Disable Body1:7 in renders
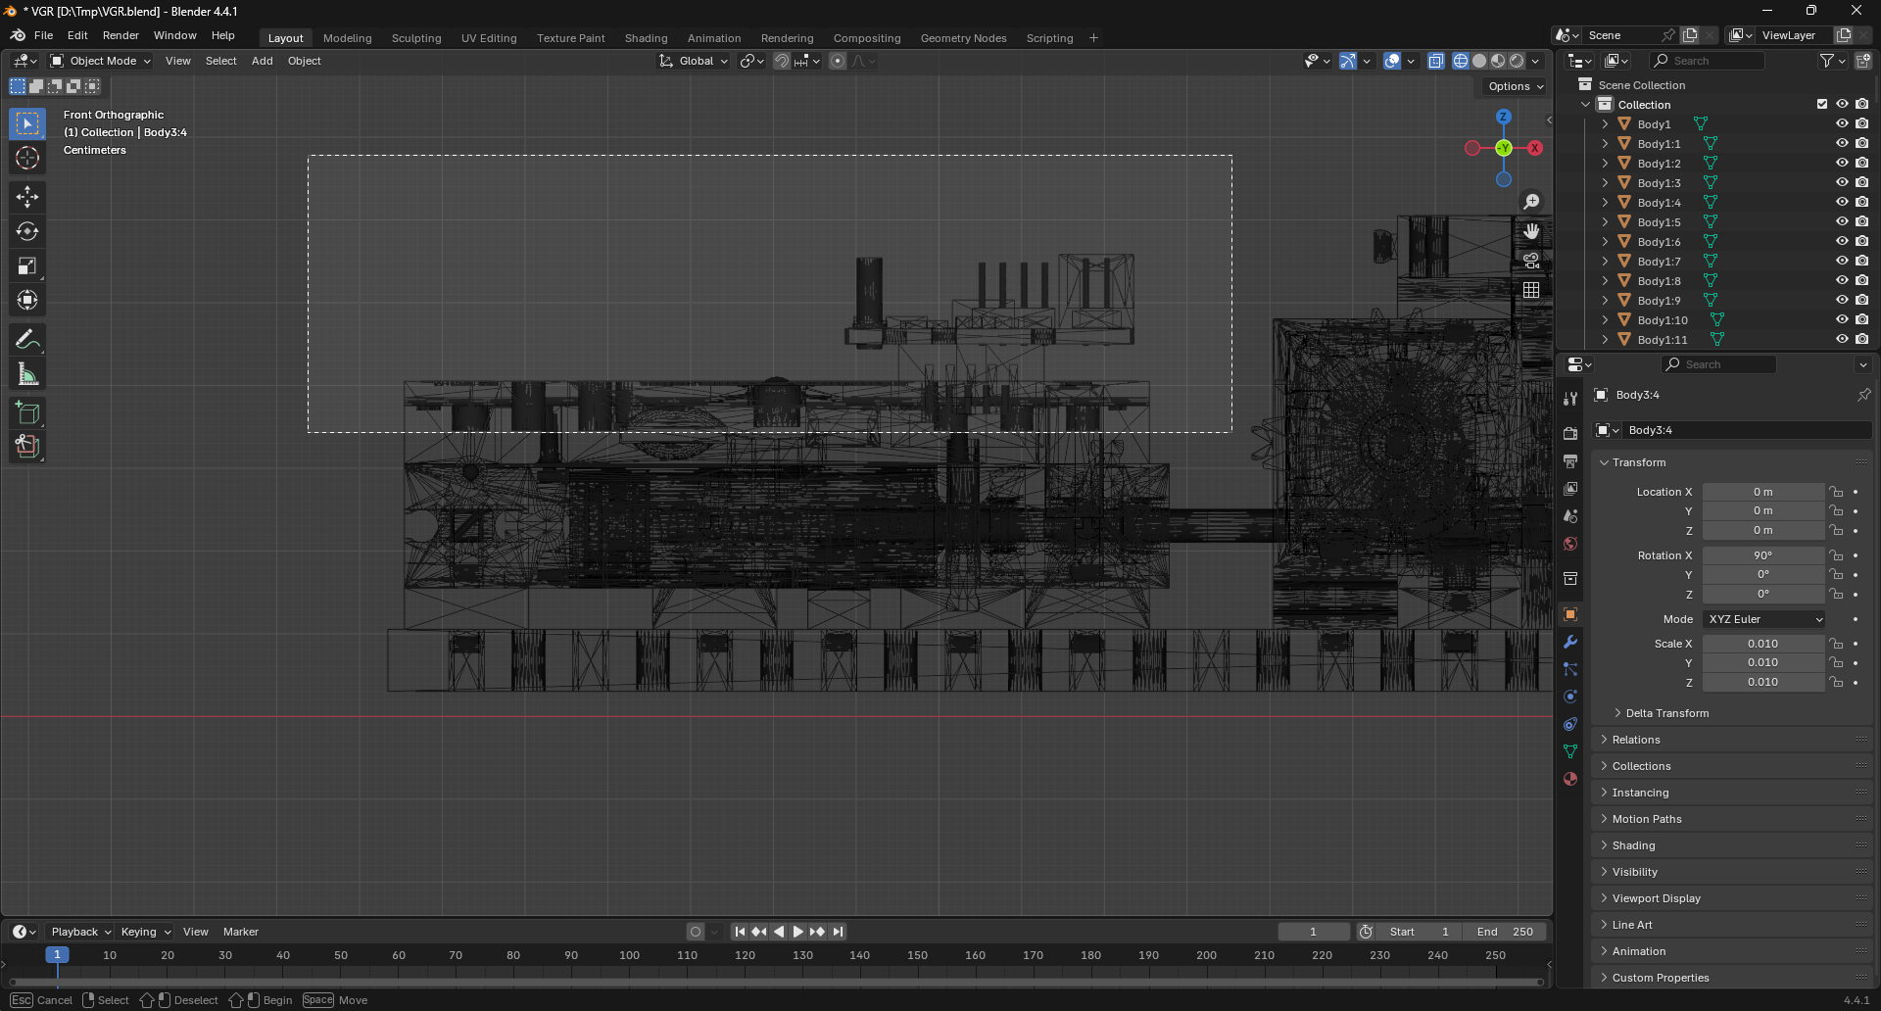This screenshot has height=1011, width=1881. (x=1861, y=262)
